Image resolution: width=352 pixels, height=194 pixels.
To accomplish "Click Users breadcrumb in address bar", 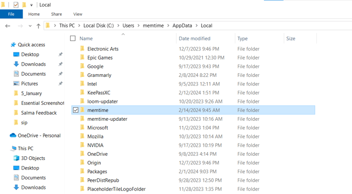I will tap(128, 25).
